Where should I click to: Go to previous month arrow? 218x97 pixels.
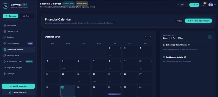click(146, 37)
